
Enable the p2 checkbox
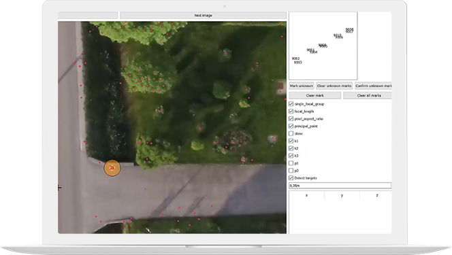[291, 171]
